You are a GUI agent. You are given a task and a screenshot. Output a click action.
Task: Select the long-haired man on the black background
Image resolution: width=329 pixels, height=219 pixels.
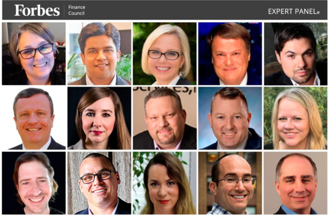click(x=34, y=183)
